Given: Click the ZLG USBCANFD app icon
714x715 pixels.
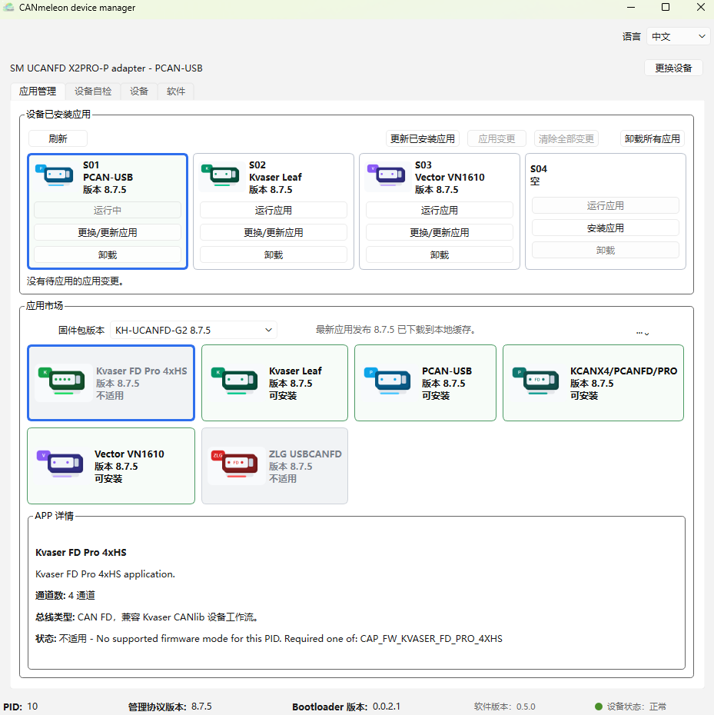Looking at the screenshot, I should (x=234, y=464).
